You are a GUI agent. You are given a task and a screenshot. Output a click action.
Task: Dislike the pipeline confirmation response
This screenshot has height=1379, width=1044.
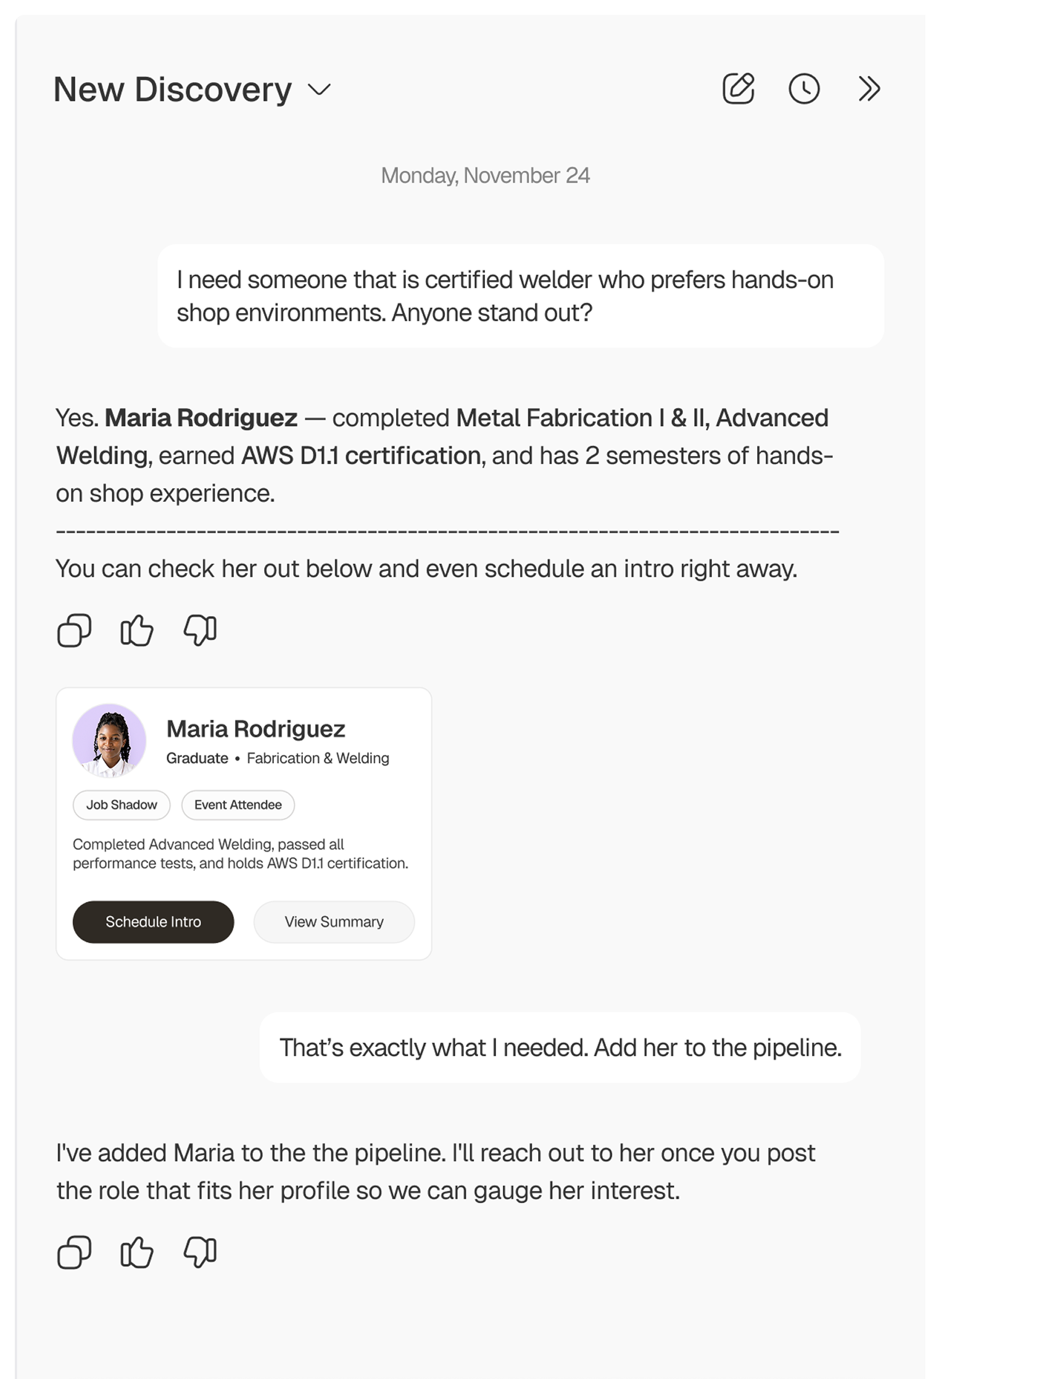tap(200, 1251)
